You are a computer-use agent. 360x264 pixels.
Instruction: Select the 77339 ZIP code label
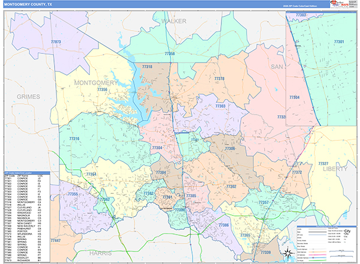pos(266,253)
